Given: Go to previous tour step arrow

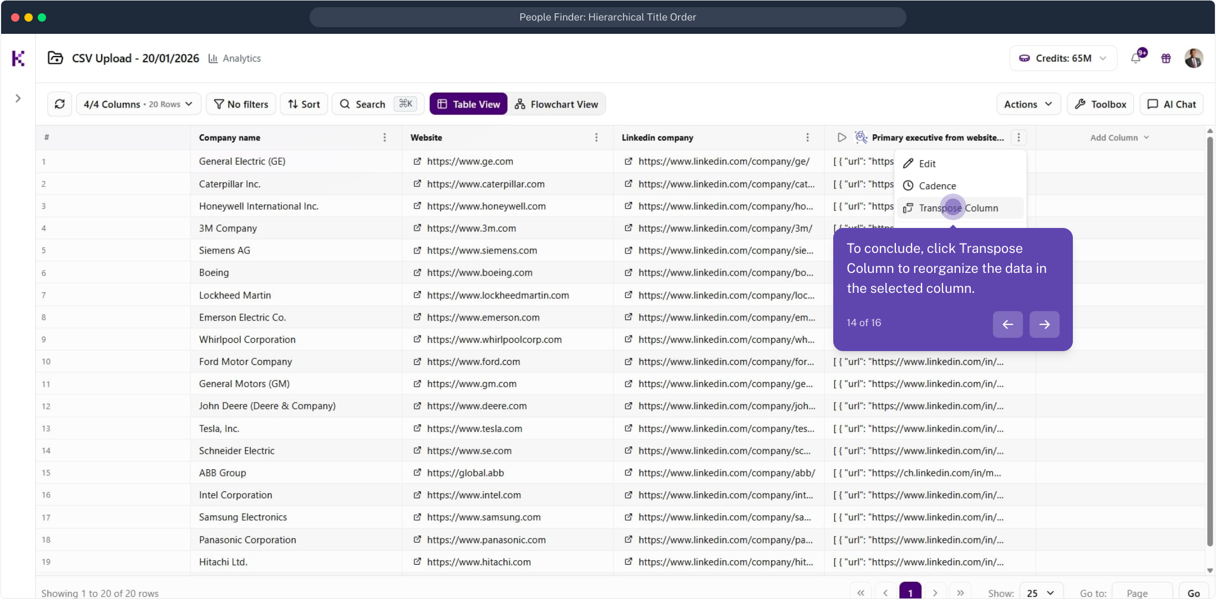Looking at the screenshot, I should 1008,324.
